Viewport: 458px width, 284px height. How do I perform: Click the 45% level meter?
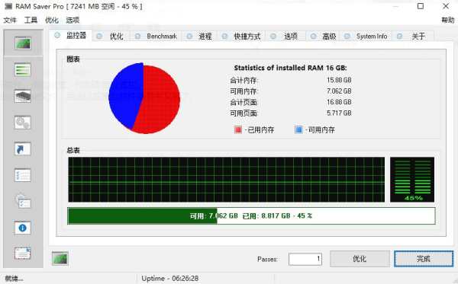[x=412, y=180]
